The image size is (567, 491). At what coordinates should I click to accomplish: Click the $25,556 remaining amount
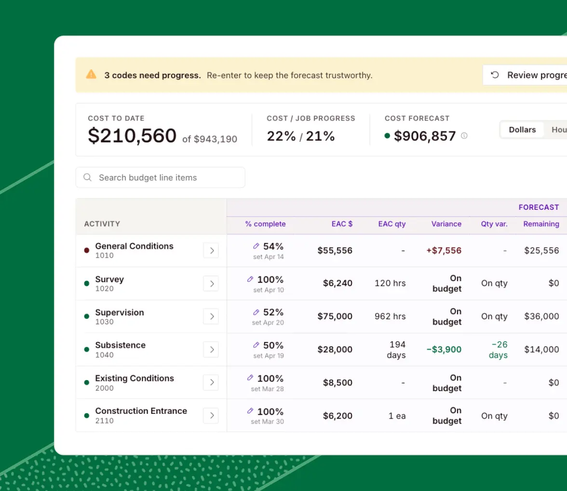[542, 250]
